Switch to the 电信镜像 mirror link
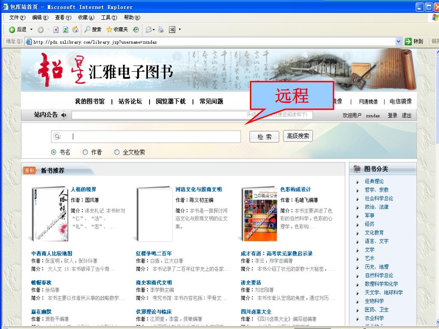Screen dimensions: 439x329 (401, 101)
